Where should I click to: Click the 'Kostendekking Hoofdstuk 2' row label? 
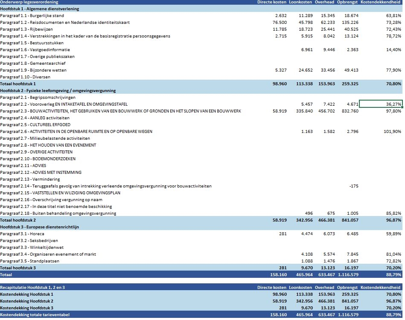point(27,301)
